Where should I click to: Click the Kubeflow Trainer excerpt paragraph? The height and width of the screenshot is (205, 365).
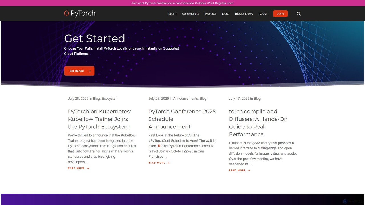click(102, 149)
